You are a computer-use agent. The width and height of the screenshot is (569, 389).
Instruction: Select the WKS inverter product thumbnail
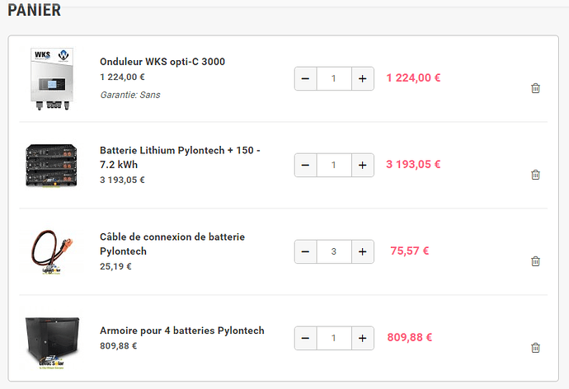(52, 78)
